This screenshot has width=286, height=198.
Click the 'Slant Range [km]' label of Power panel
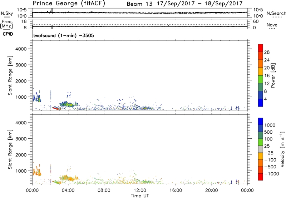10,76
